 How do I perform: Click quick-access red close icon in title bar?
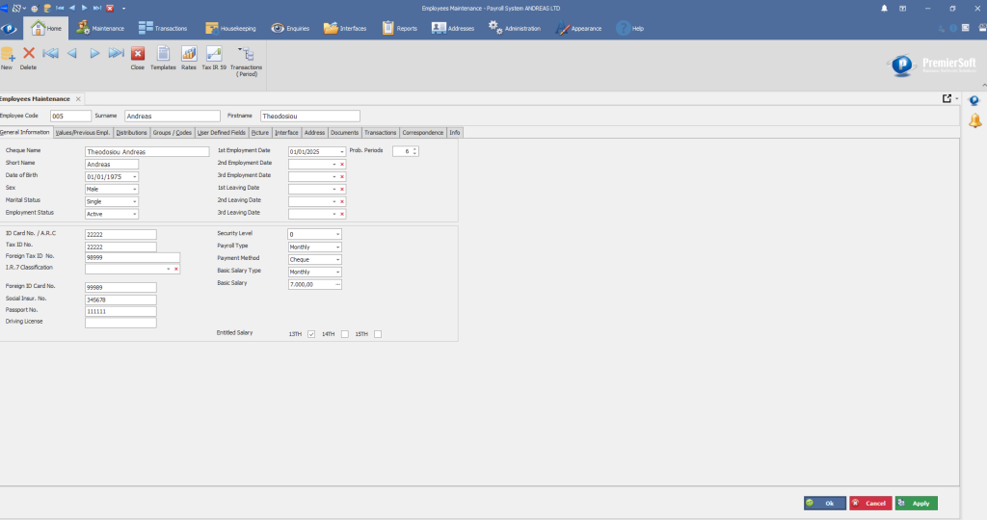point(110,8)
